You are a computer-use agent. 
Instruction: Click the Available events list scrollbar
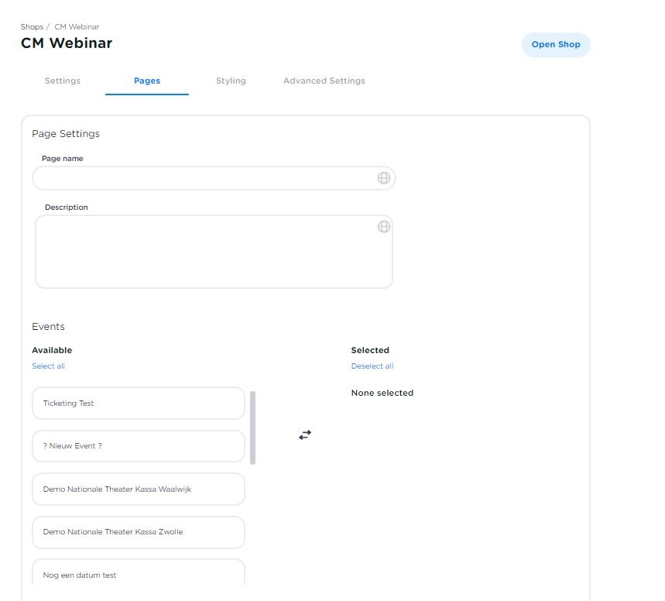click(253, 428)
